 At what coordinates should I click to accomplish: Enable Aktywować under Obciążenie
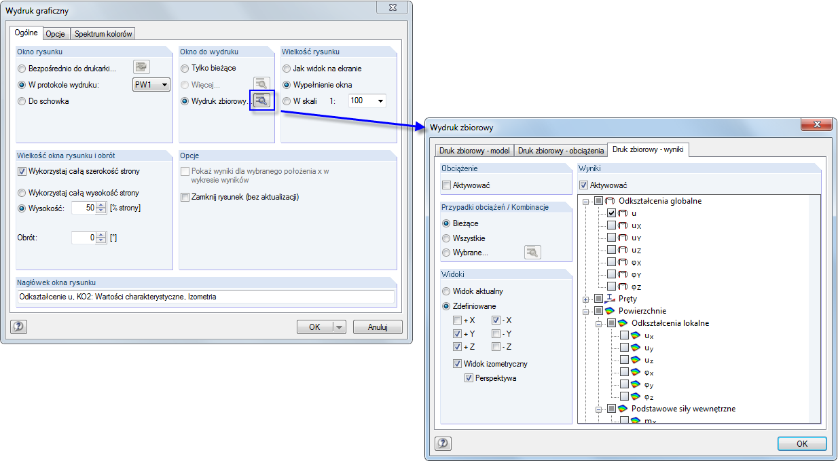[x=446, y=185]
